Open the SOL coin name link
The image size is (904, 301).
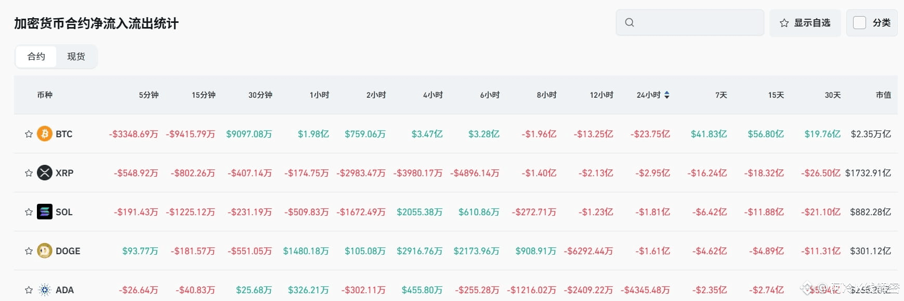pos(64,212)
